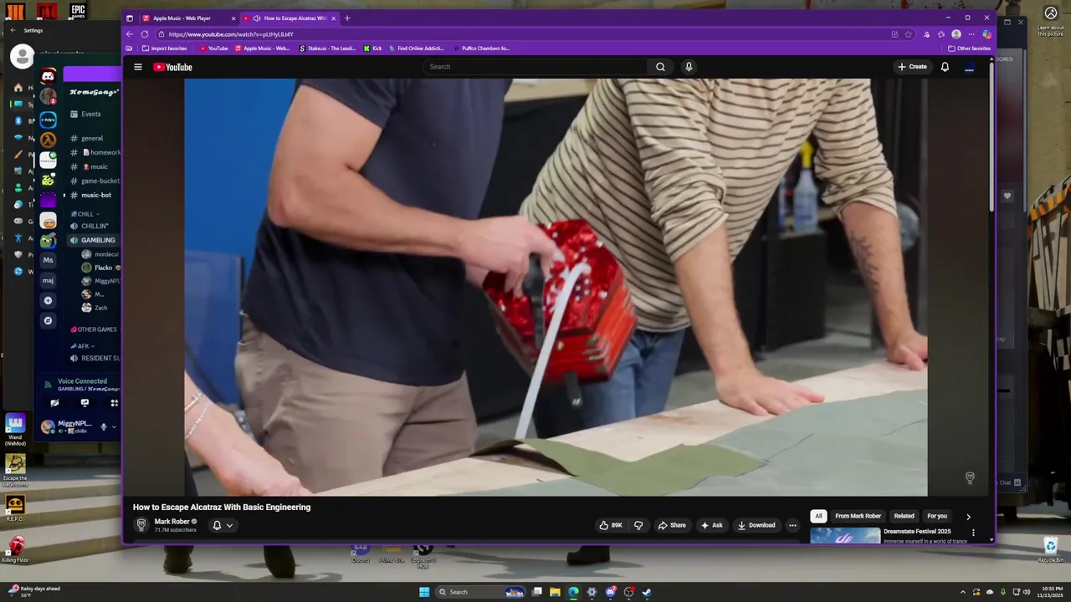Add a server in Discord
The height and width of the screenshot is (602, 1071).
[x=49, y=300]
